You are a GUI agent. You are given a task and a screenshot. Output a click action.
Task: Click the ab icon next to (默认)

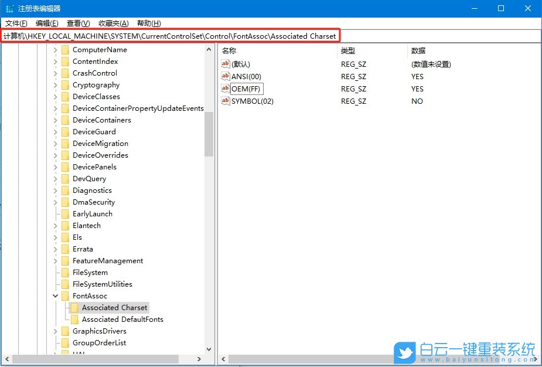225,64
